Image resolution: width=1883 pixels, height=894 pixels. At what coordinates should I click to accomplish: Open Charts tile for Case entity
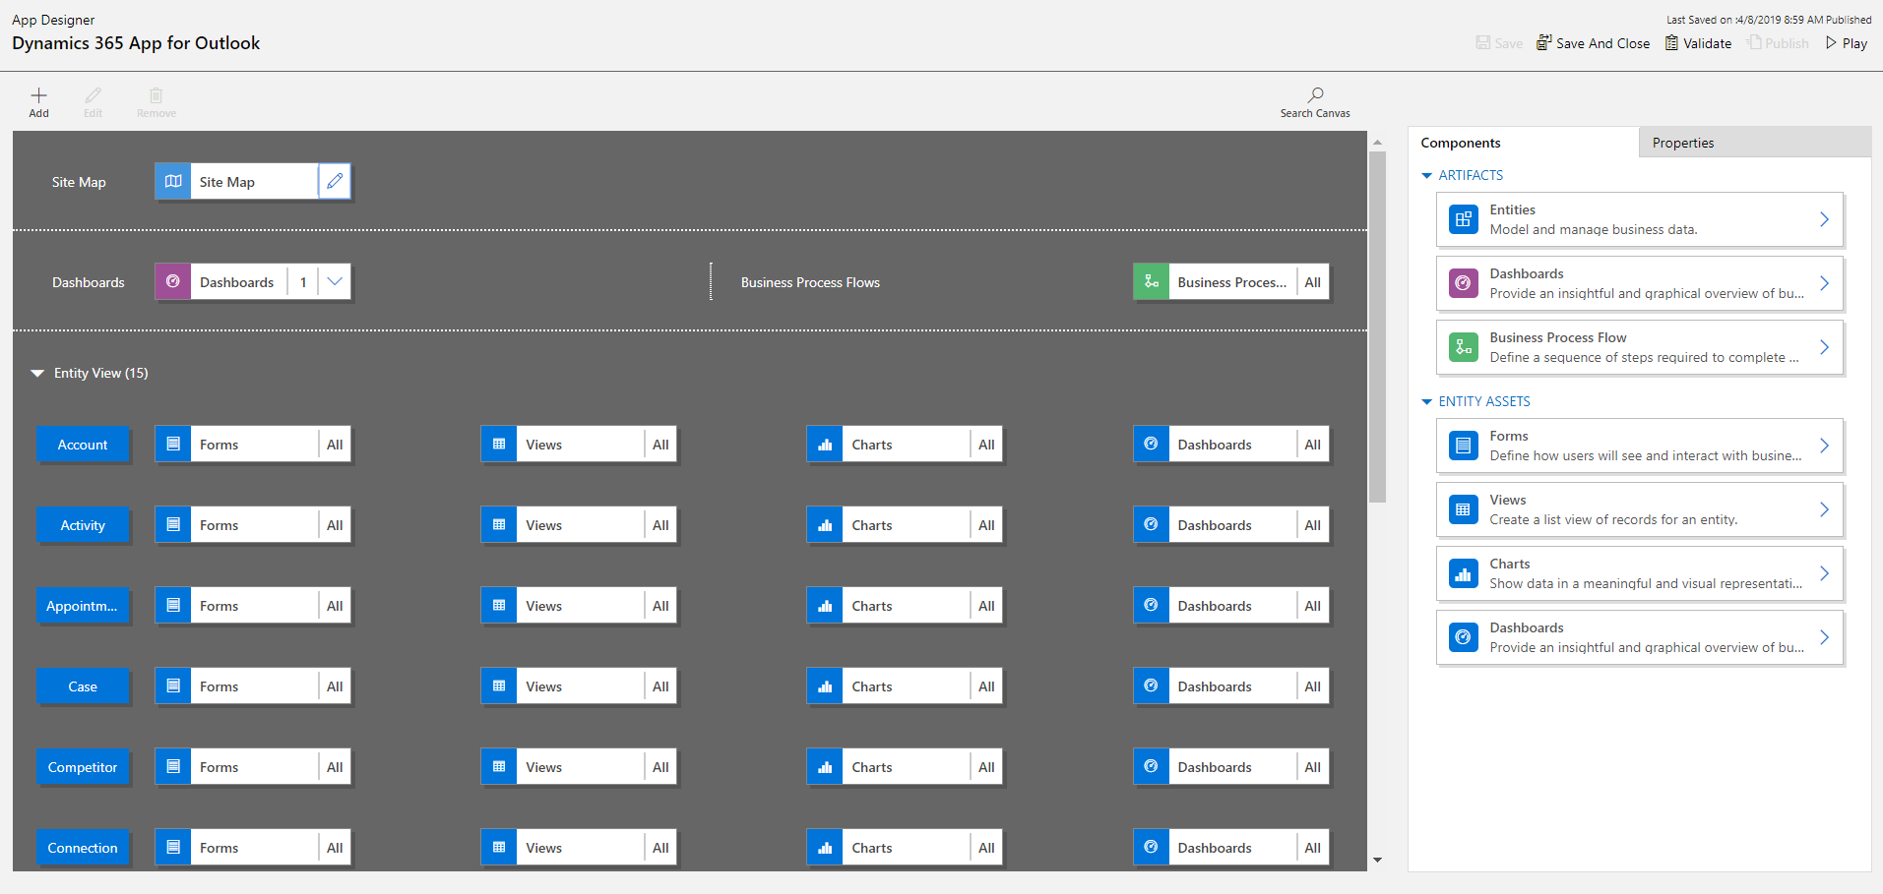click(x=888, y=686)
